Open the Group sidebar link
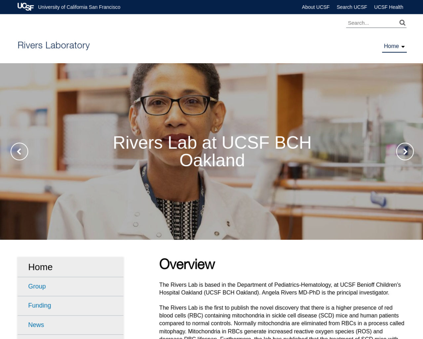Image resolution: width=423 pixels, height=339 pixels. pyautogui.click(x=70, y=286)
